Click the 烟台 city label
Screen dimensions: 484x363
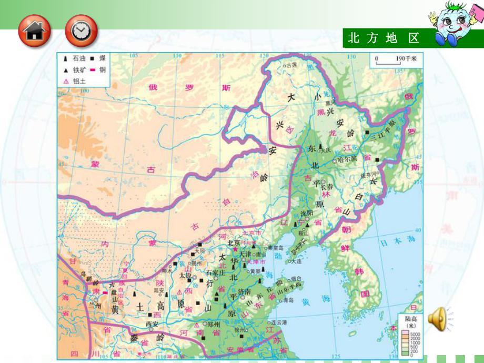296,279
